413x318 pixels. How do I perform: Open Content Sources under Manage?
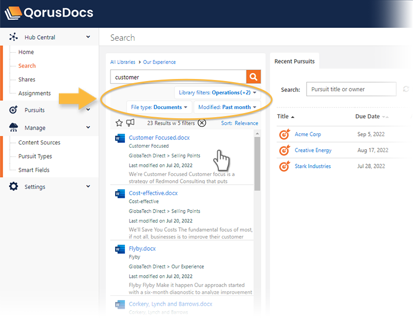tap(39, 142)
